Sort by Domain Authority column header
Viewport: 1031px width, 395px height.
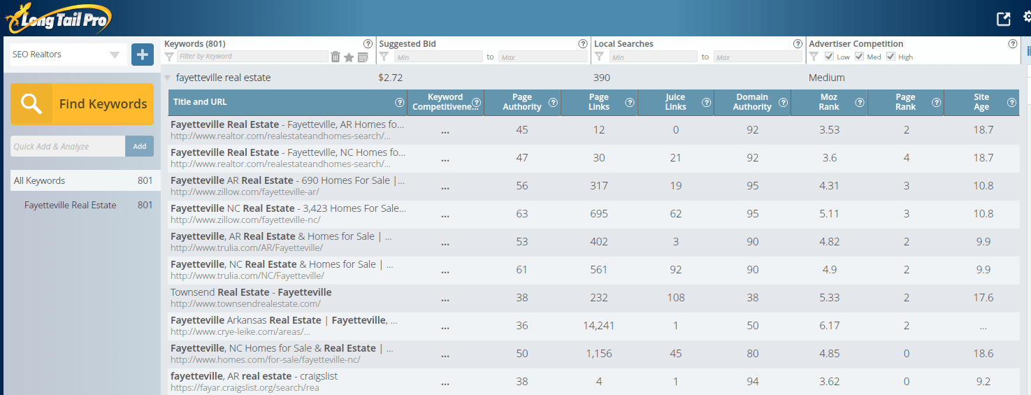[x=752, y=102]
